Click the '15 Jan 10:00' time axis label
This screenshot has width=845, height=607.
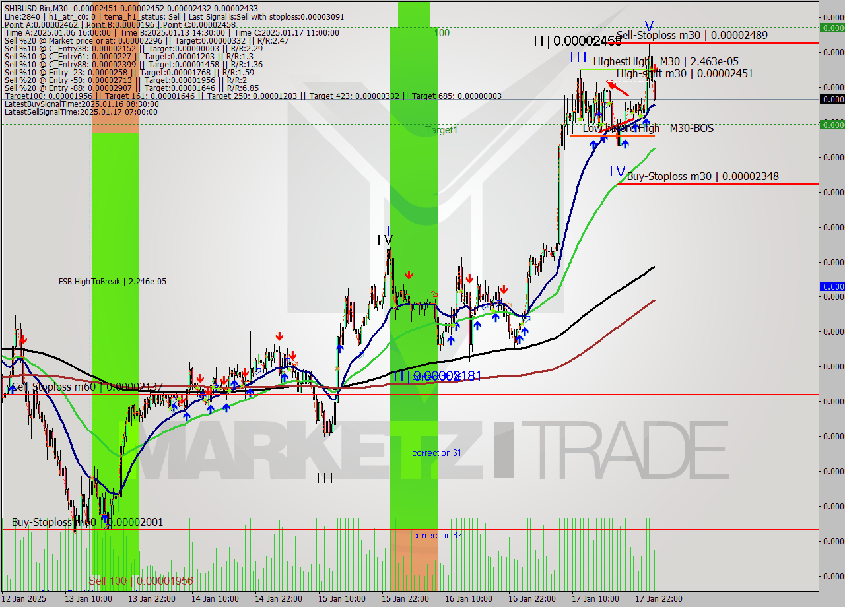pyautogui.click(x=342, y=599)
